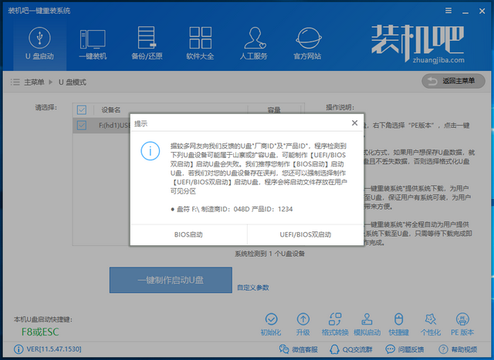Close the 提示 dialog with X
This screenshot has width=494, height=360.
pos(354,123)
